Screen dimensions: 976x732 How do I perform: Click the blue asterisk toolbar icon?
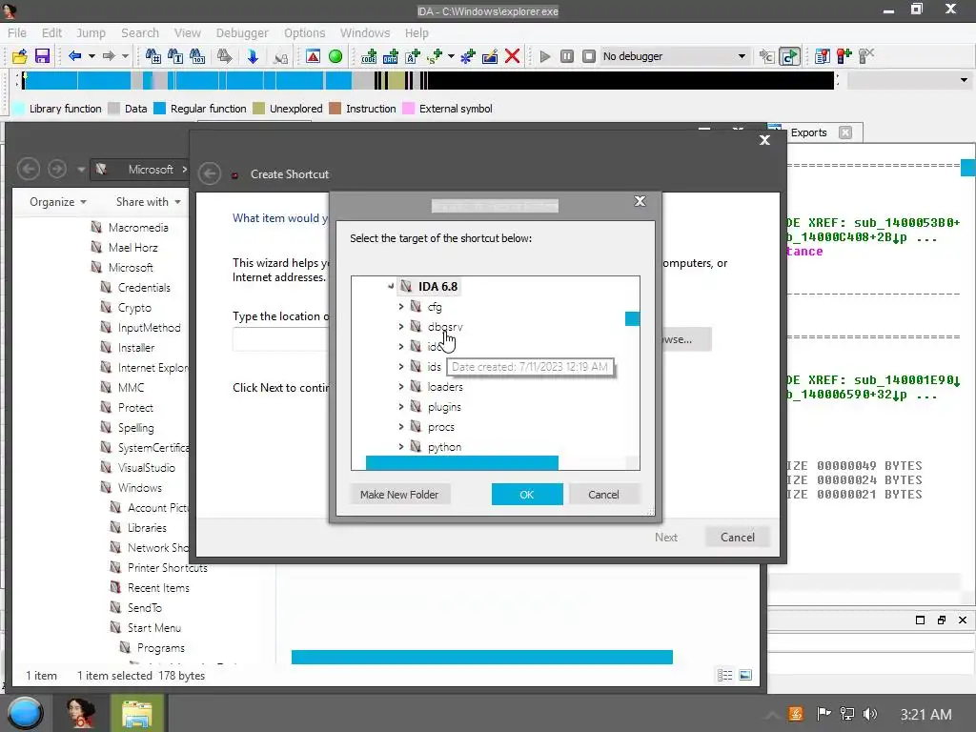point(467,56)
